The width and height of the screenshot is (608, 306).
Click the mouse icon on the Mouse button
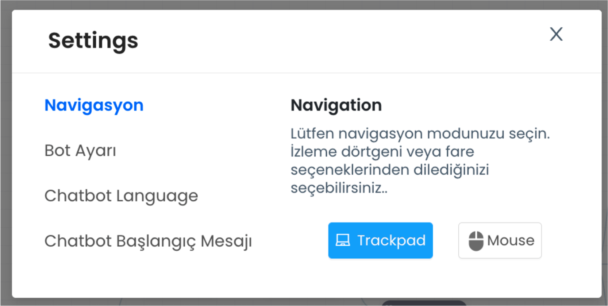point(476,241)
